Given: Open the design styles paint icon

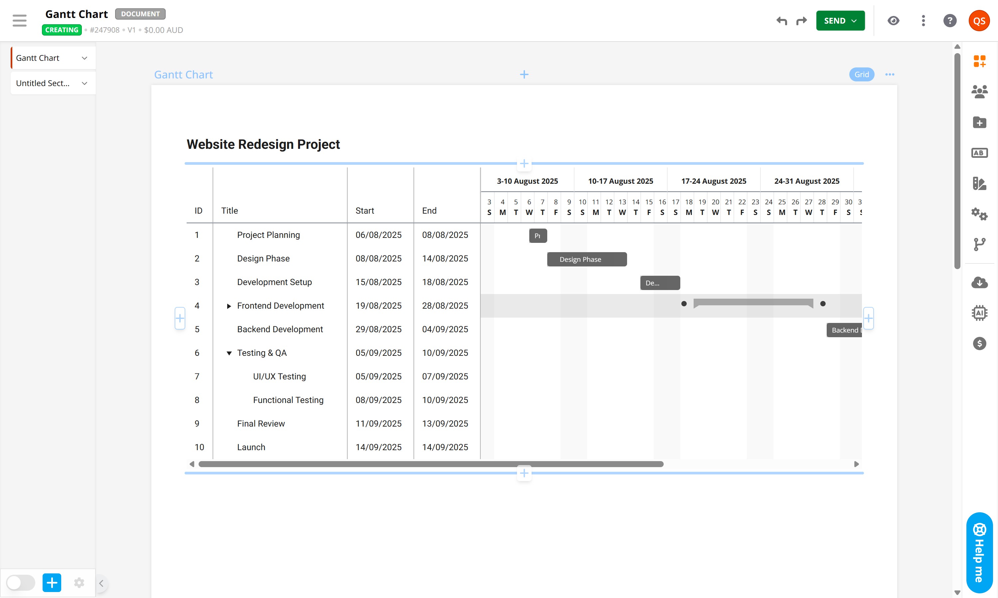Looking at the screenshot, I should [979, 184].
